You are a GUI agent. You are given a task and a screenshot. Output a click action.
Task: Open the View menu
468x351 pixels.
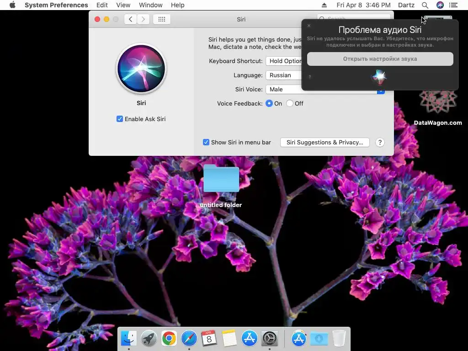coord(123,5)
